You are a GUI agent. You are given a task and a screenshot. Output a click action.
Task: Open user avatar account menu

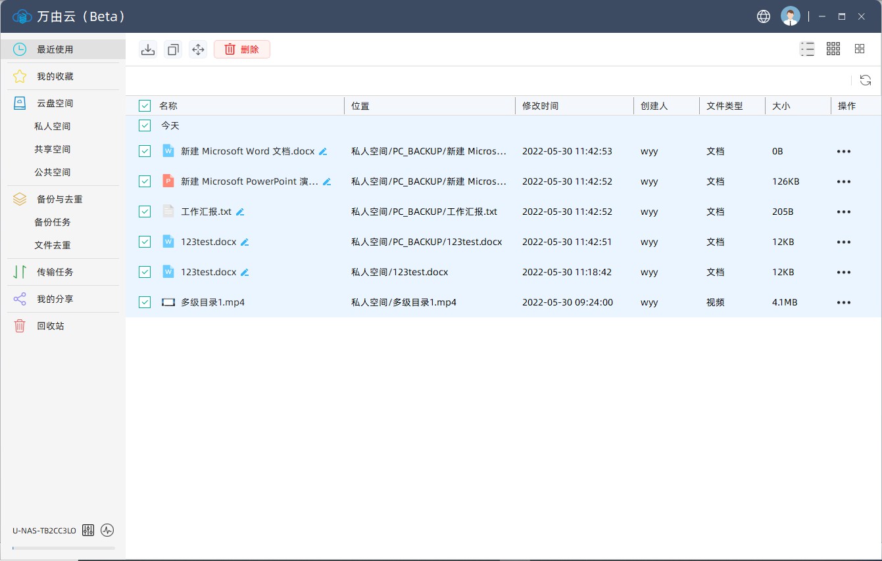[x=790, y=16]
